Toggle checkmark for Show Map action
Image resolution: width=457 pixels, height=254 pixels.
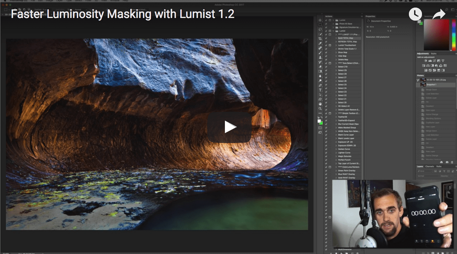326,52
